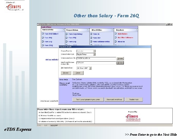The height and width of the screenshot is (139, 185).
Task: Click the About Us icon in Help Desk
Action: [x=116, y=41]
